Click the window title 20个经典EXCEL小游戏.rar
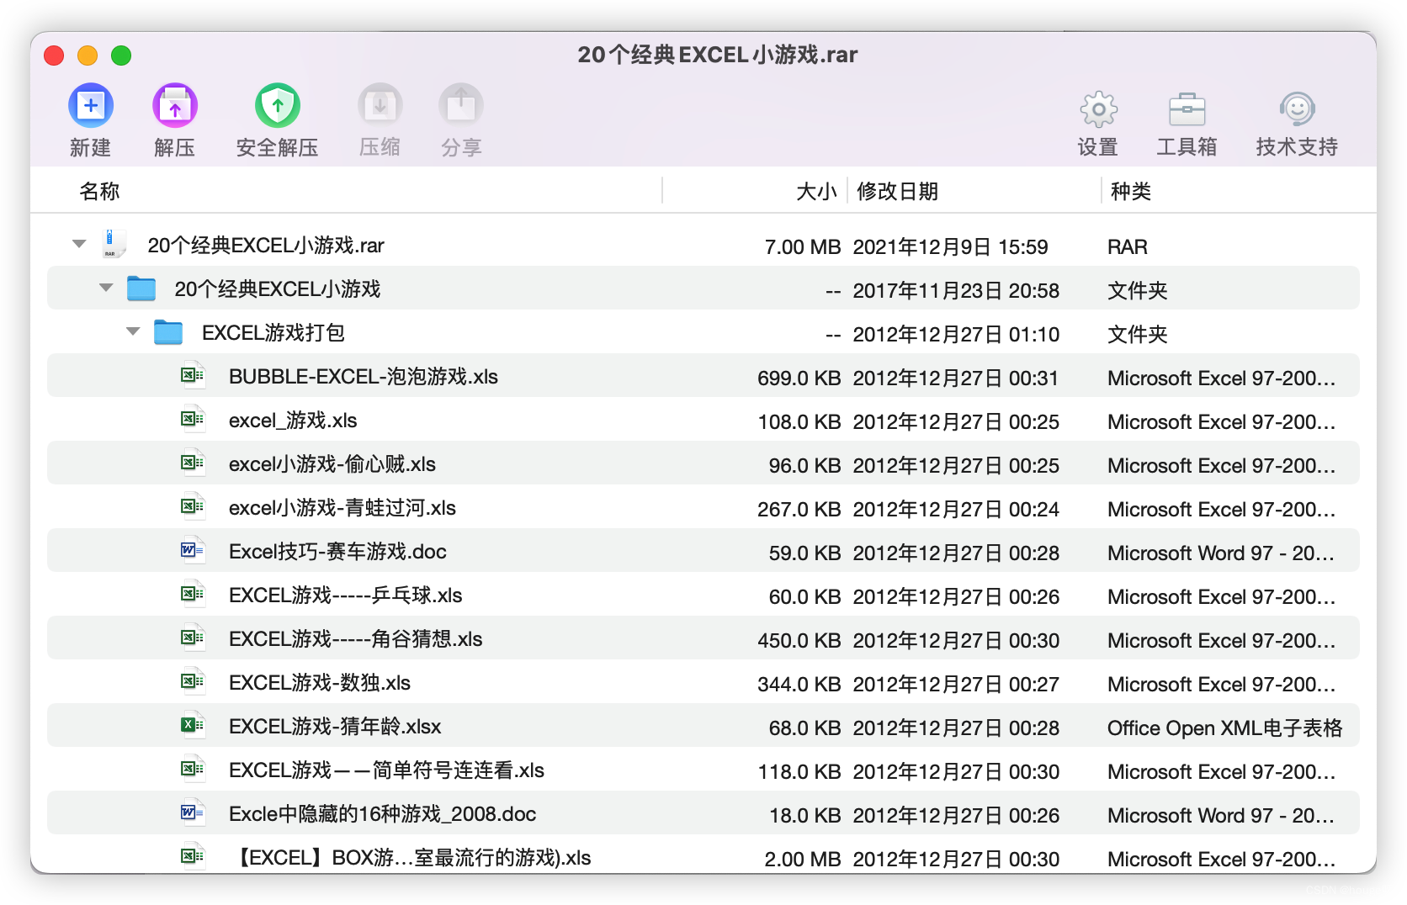 717,55
